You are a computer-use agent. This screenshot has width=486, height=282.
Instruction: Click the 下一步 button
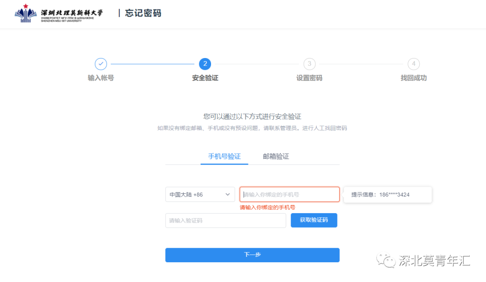252,255
